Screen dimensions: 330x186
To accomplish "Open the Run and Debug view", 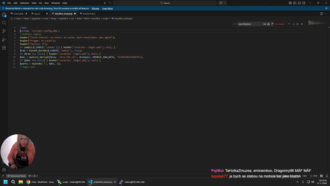I will [x=4, y=40].
